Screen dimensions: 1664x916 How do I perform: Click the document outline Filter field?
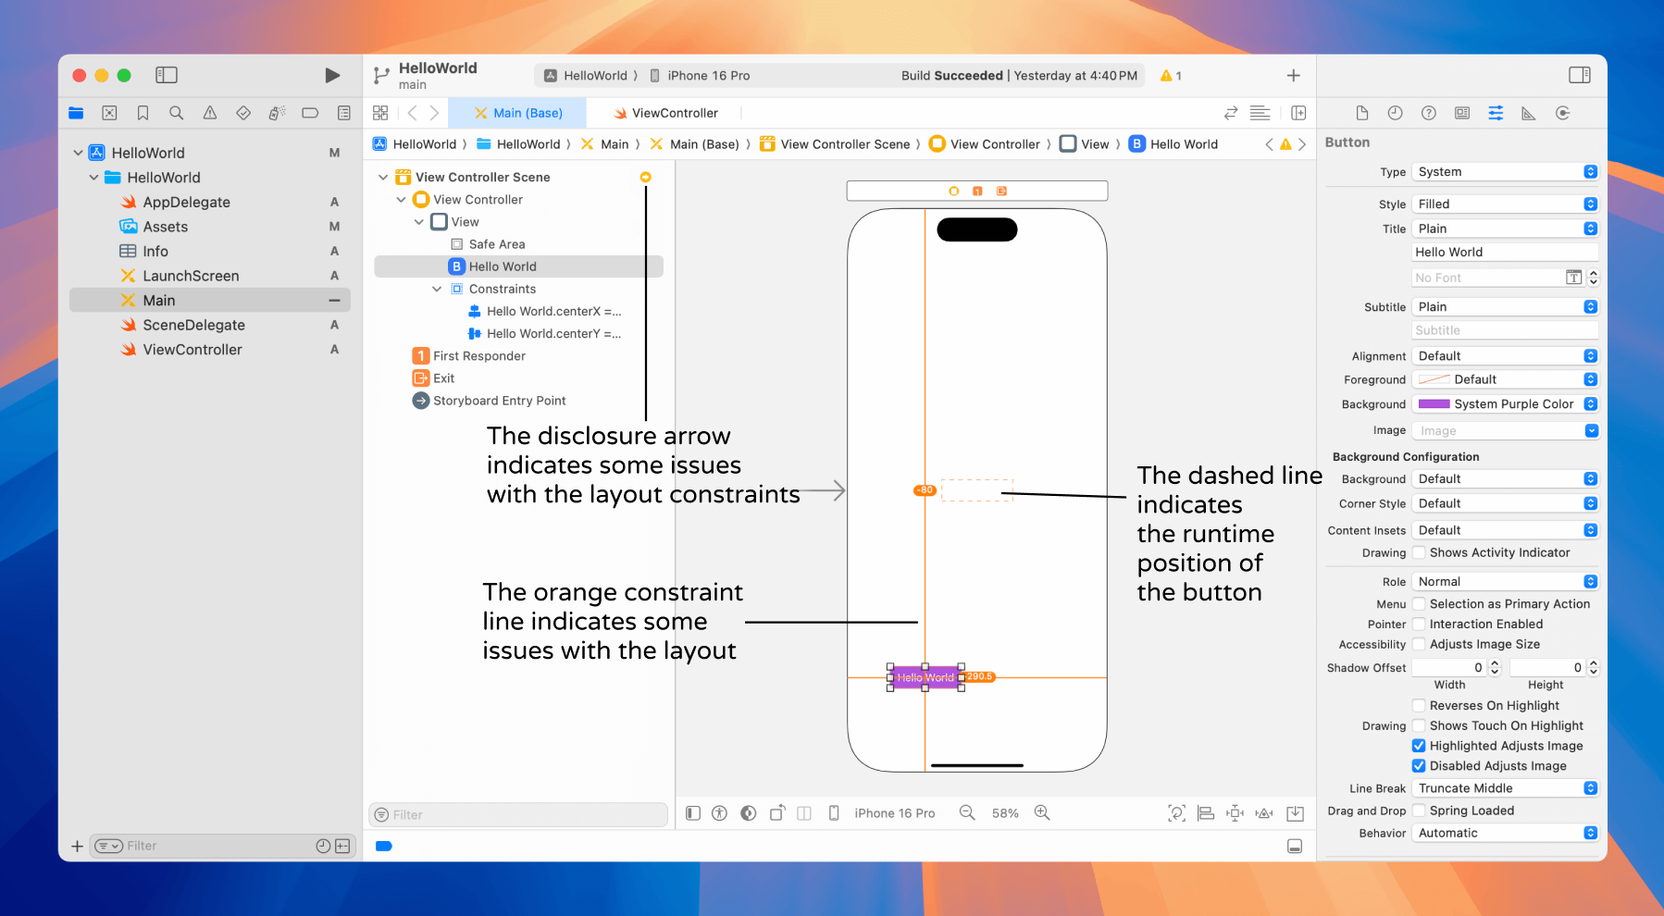click(518, 814)
